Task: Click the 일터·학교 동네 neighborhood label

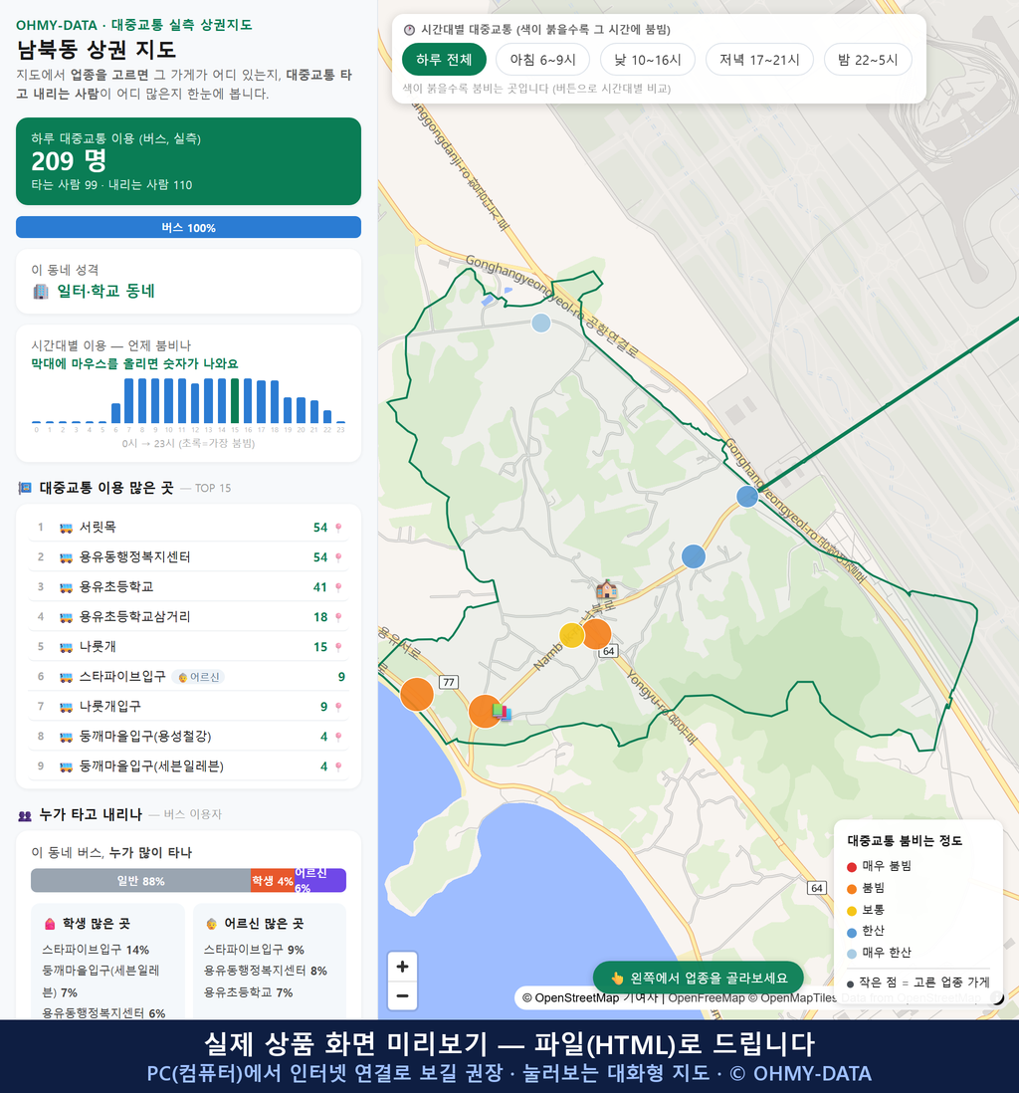Action: tap(105, 292)
